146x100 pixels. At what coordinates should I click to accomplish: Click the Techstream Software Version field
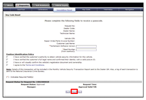pyautogui.click(x=86, y=46)
